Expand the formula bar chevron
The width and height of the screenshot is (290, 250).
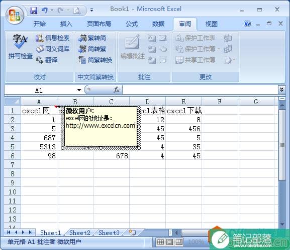281,90
